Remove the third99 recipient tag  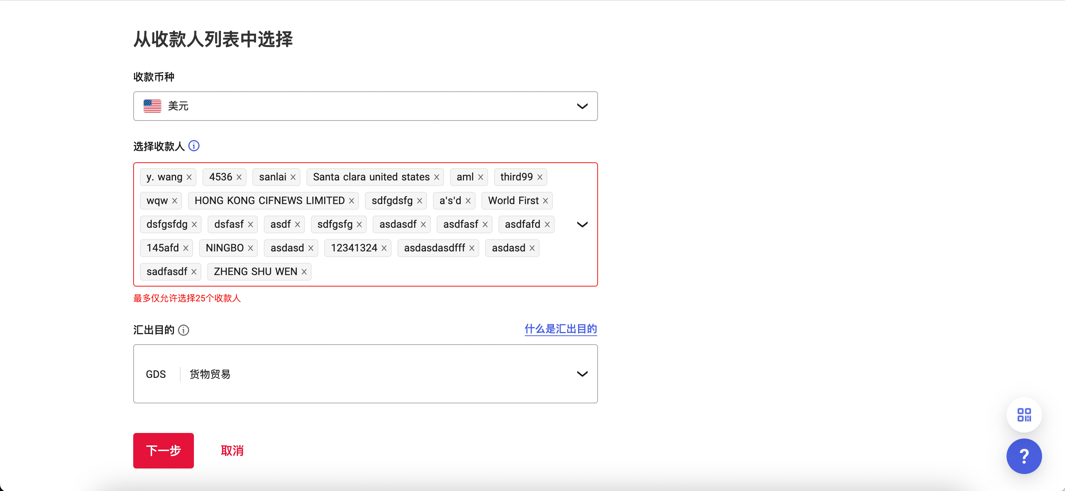tap(540, 177)
